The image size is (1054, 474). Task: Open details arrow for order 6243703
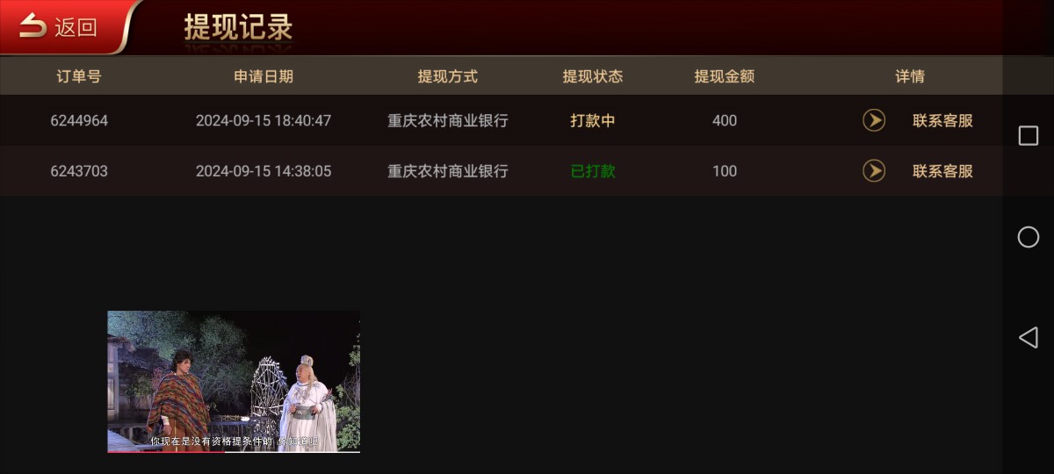pyautogui.click(x=874, y=170)
